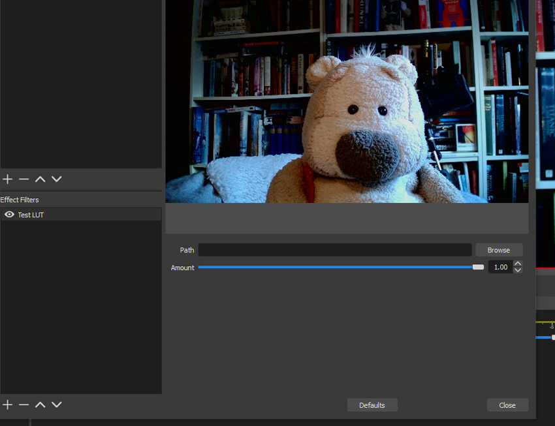Reset the filter with the Defaults button
This screenshot has height=426, width=555.
click(x=372, y=404)
